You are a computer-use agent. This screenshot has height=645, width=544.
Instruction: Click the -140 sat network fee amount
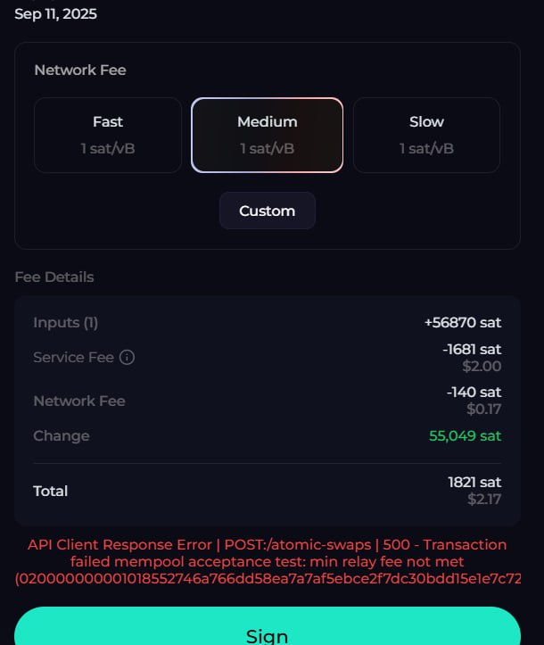[x=474, y=393]
